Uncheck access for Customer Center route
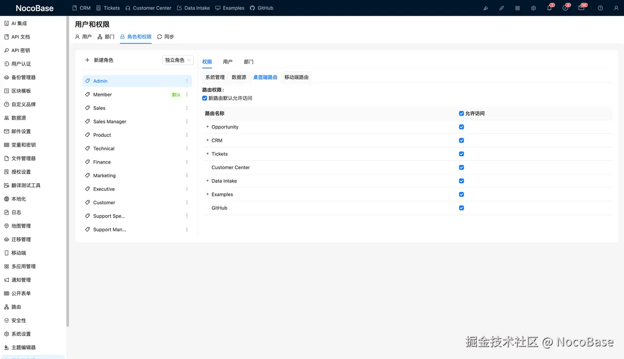Screen dimensions: 624x359 [462, 168]
